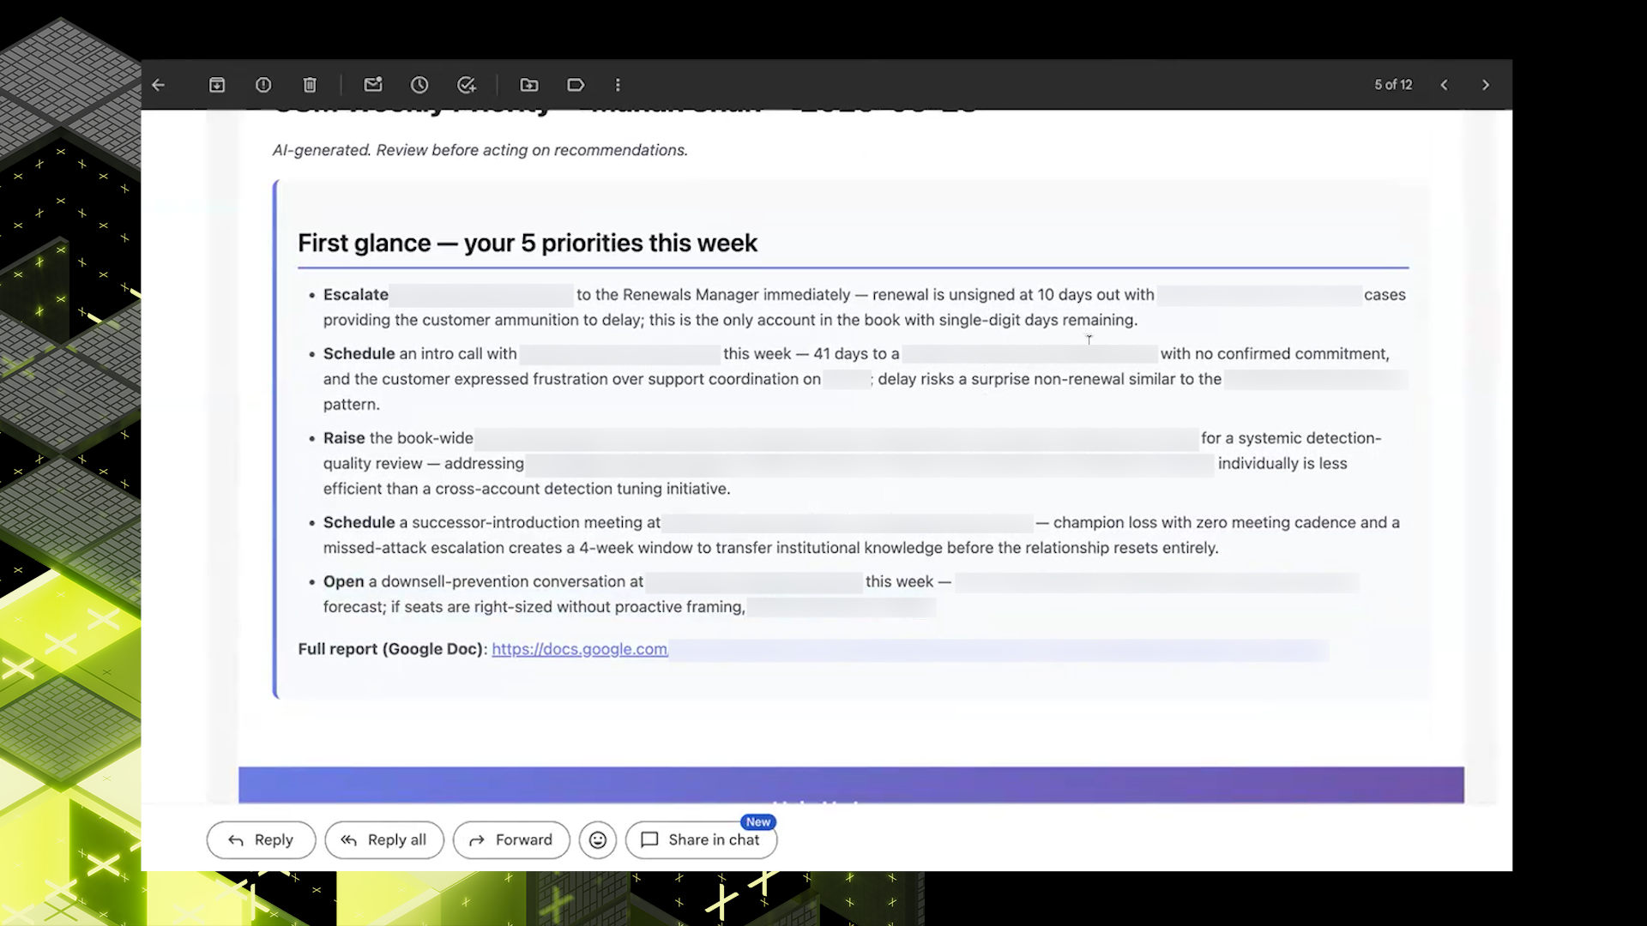Click the Reply all button

(384, 840)
